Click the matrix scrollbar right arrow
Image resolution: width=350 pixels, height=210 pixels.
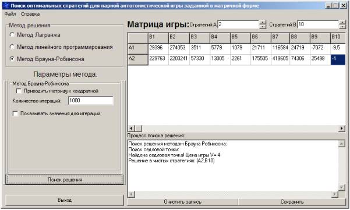pyautogui.click(x=342, y=129)
